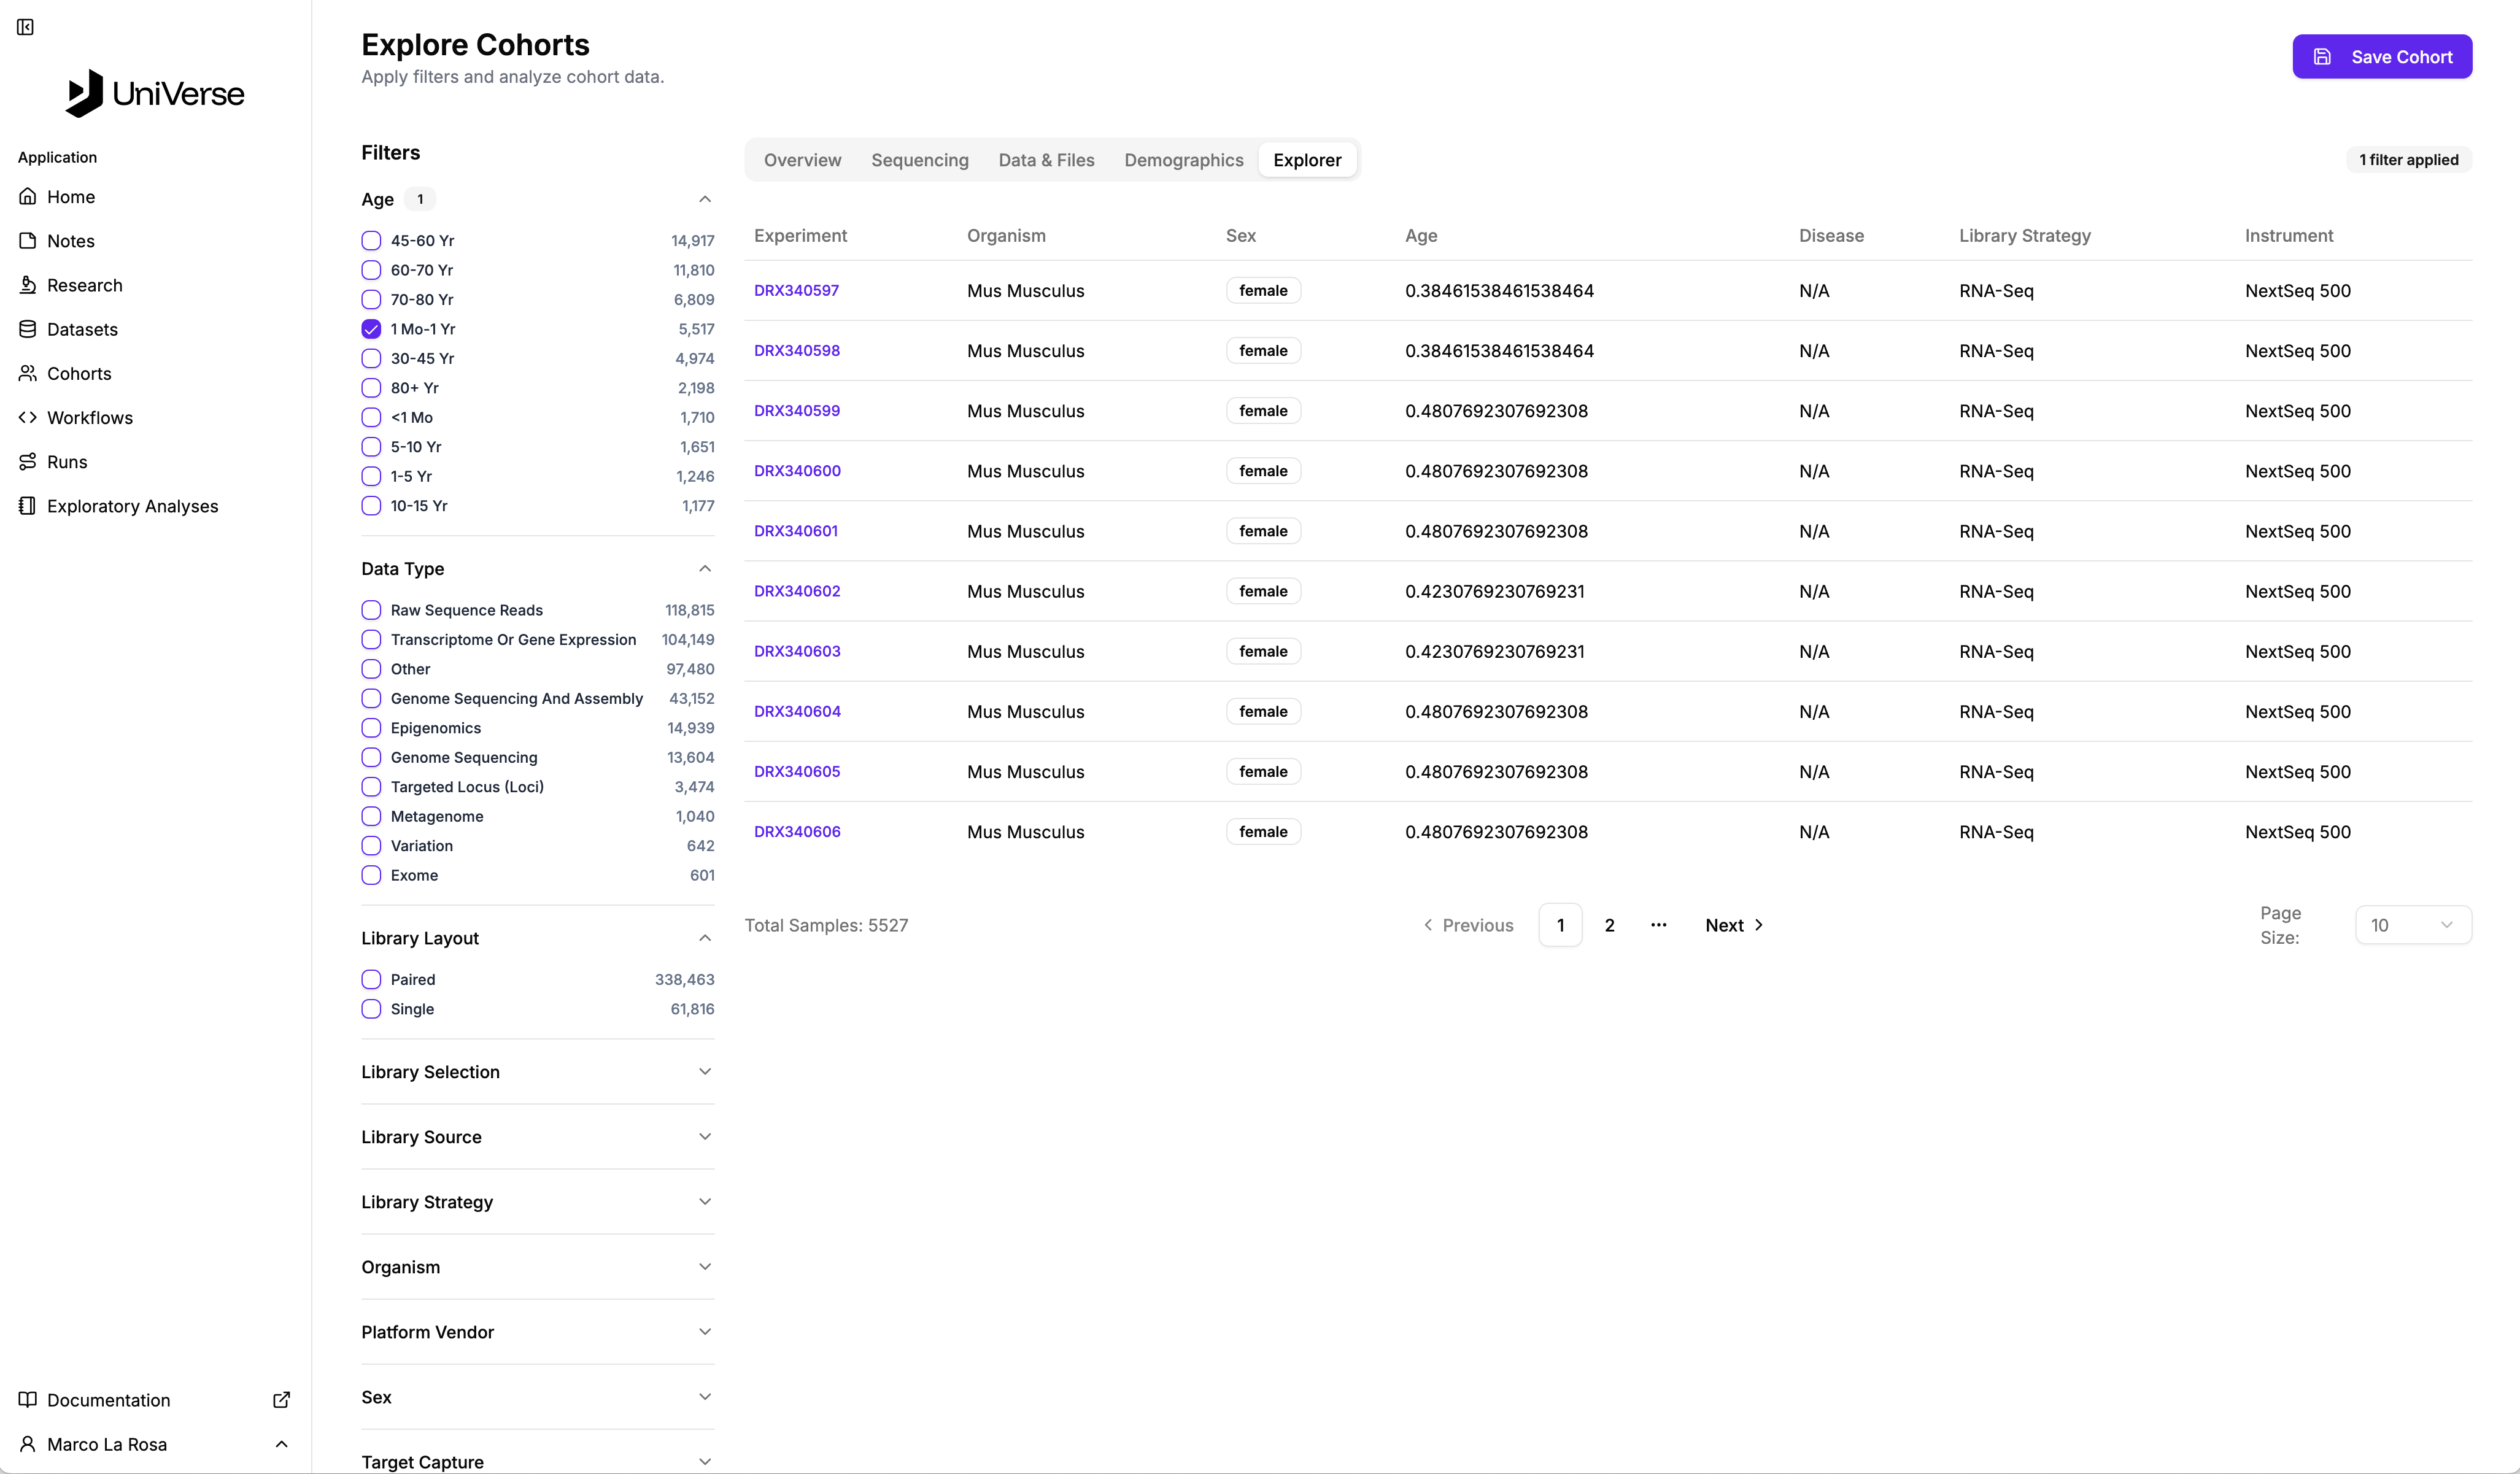Enable the 45-60 Yr age checkbox
The image size is (2520, 1474).
(371, 241)
